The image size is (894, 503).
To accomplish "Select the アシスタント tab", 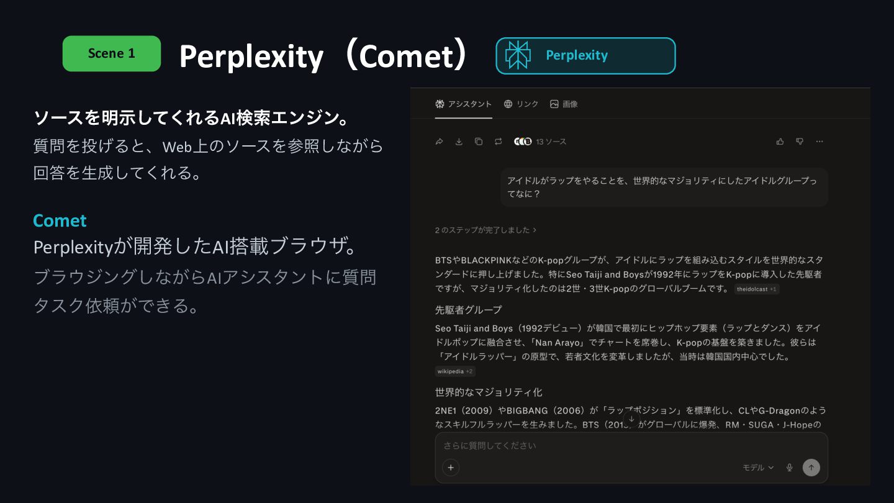I will coord(463,104).
